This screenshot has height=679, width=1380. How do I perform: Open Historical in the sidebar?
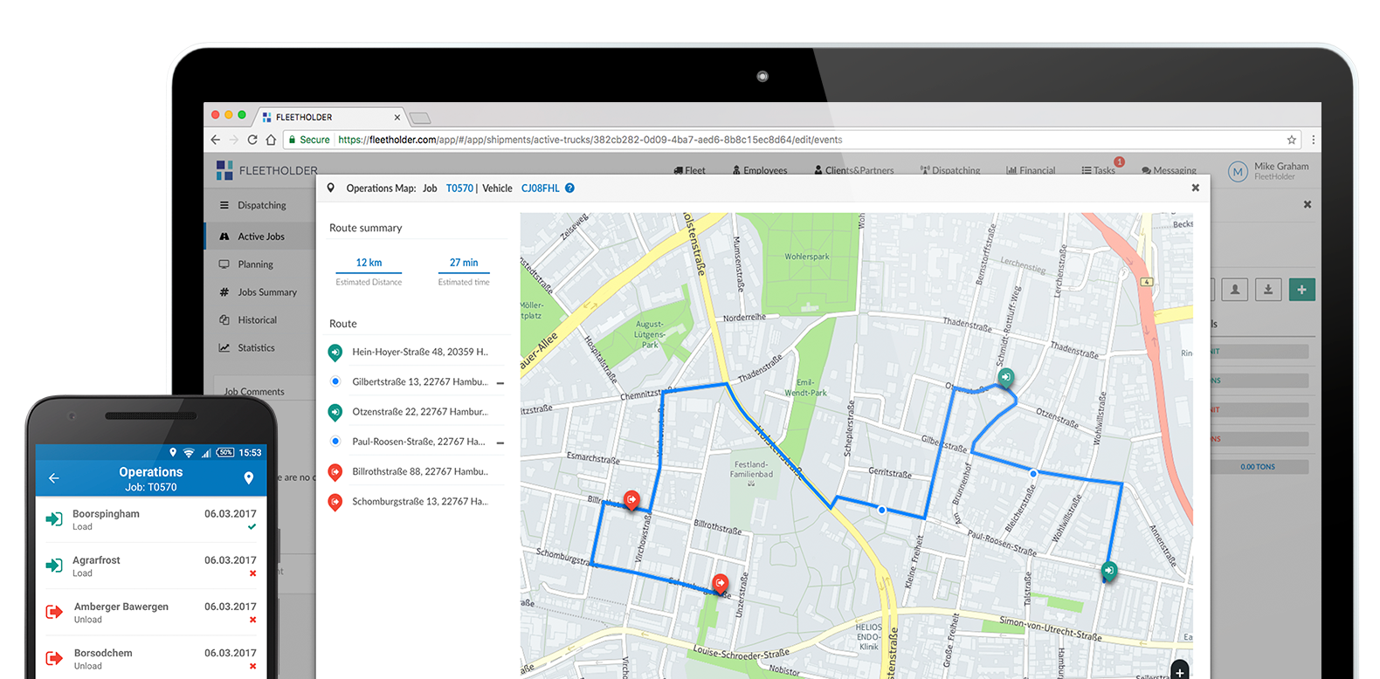point(257,320)
